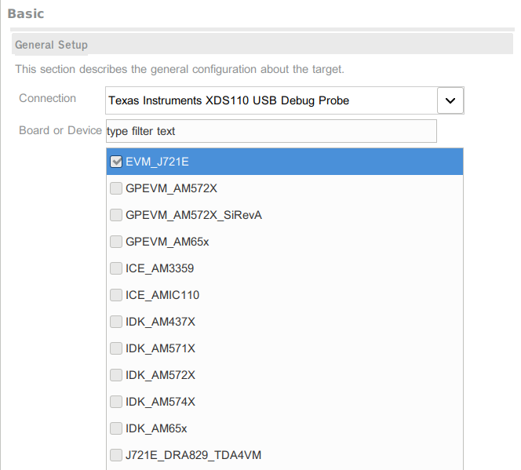
Task: Click the Board or Device filter field
Action: tap(270, 130)
